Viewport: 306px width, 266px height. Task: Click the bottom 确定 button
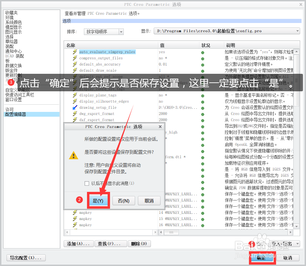coord(261,258)
